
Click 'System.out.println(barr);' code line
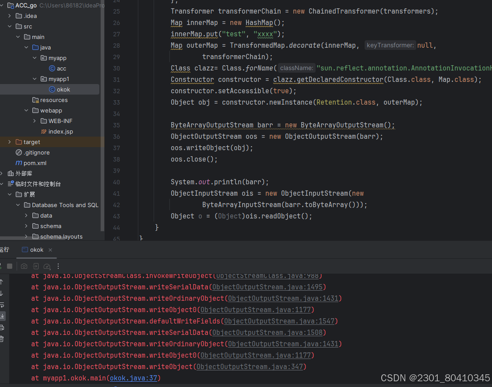click(220, 182)
